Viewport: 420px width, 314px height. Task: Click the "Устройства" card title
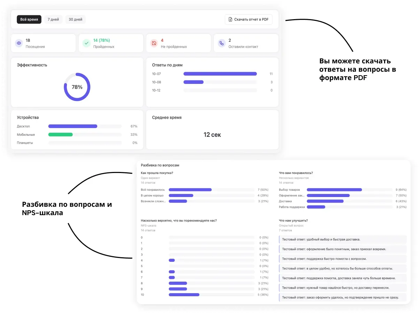[x=28, y=118]
